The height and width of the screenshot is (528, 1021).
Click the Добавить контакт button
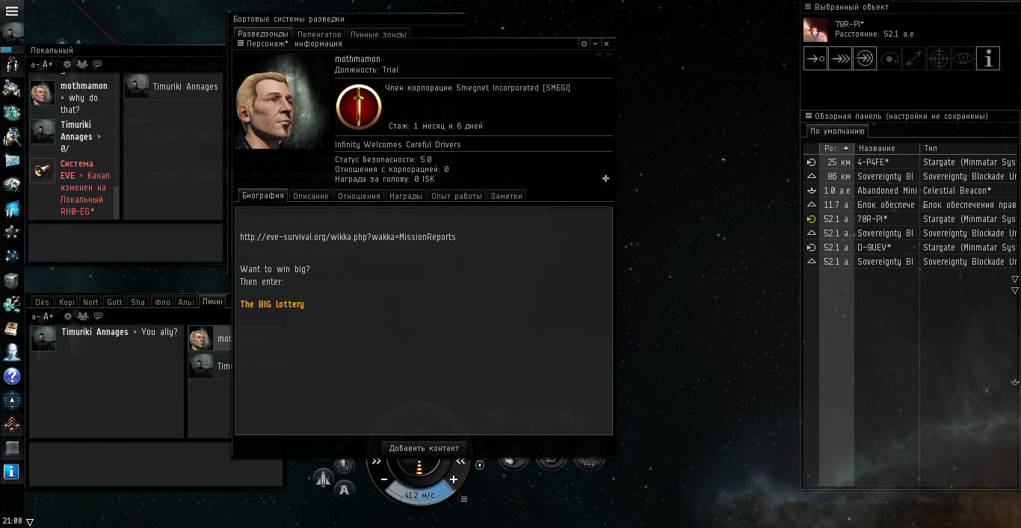coord(424,448)
